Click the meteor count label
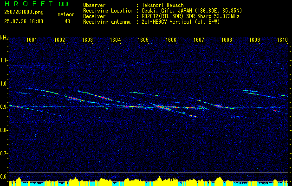 click(x=66, y=14)
